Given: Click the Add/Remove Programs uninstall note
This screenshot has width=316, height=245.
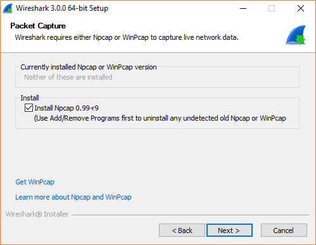Looking at the screenshot, I should pos(160,118).
